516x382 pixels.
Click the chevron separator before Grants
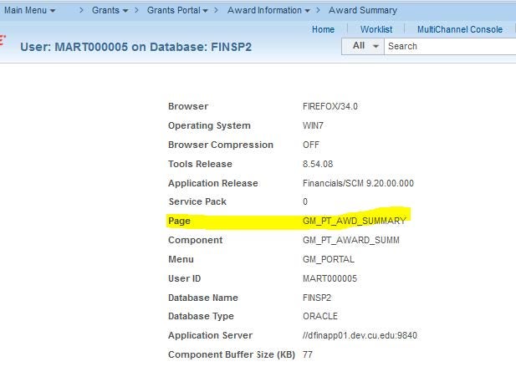pyautogui.click(x=81, y=10)
